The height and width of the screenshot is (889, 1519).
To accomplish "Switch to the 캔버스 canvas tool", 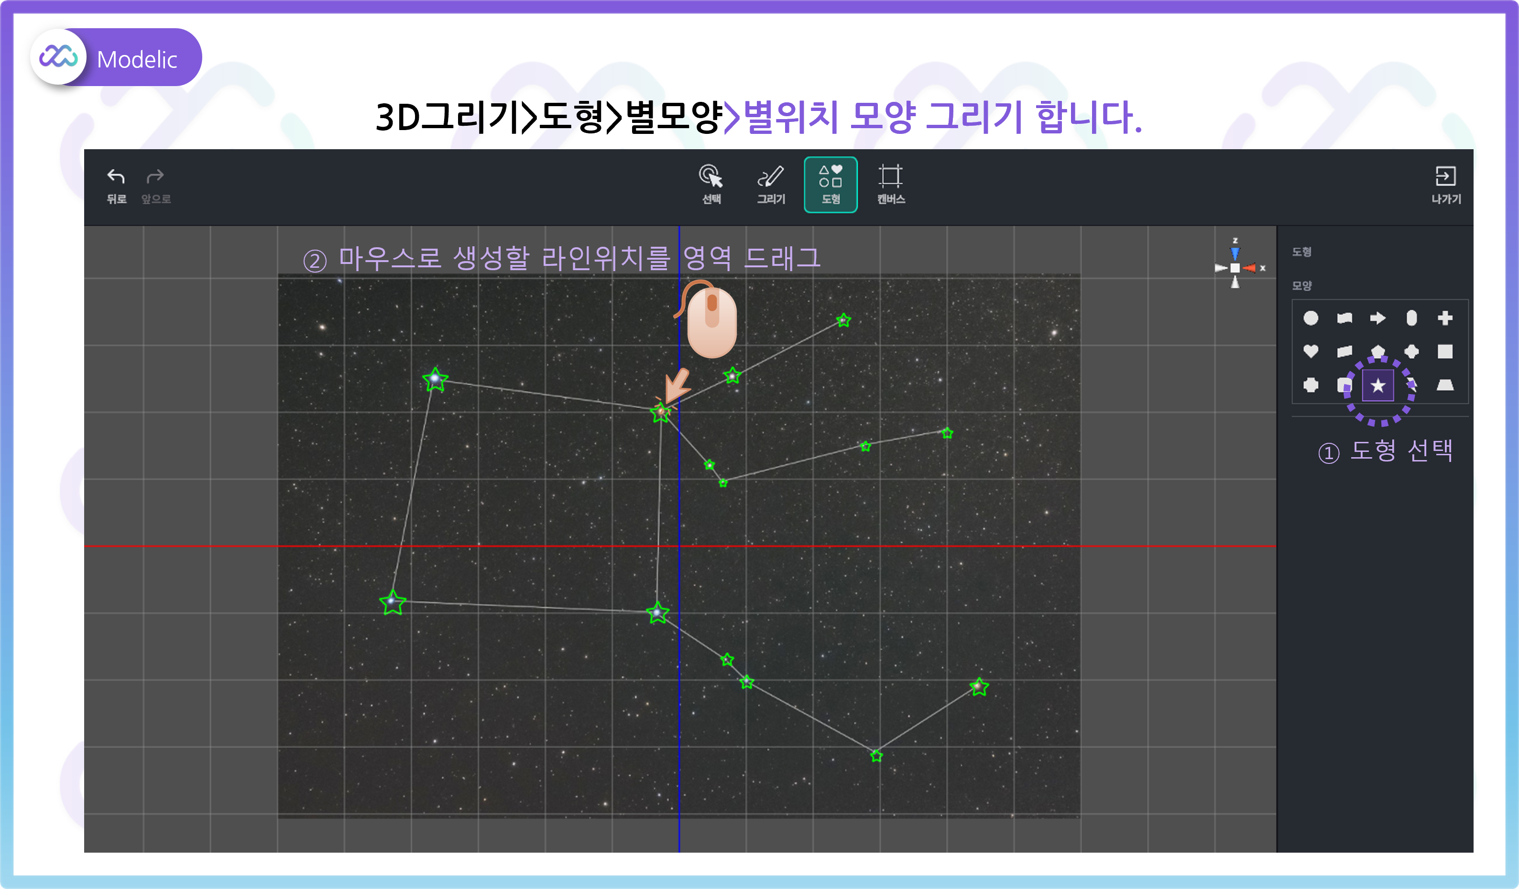I will [891, 185].
